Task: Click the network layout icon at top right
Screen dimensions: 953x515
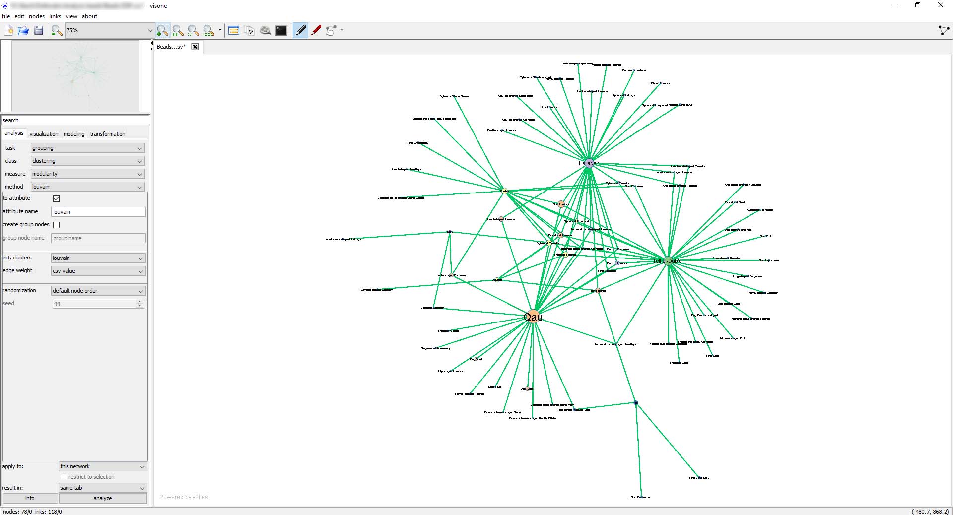Action: click(x=944, y=31)
